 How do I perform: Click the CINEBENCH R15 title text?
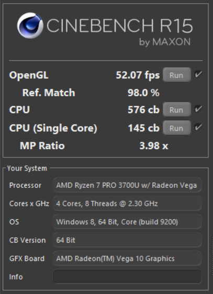[120, 26]
